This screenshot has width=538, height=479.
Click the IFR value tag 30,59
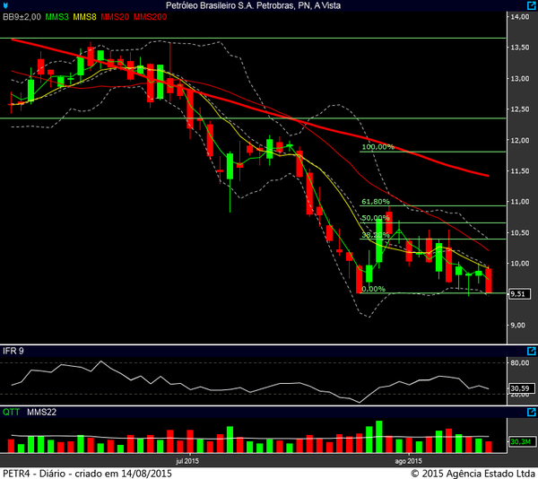(x=518, y=388)
